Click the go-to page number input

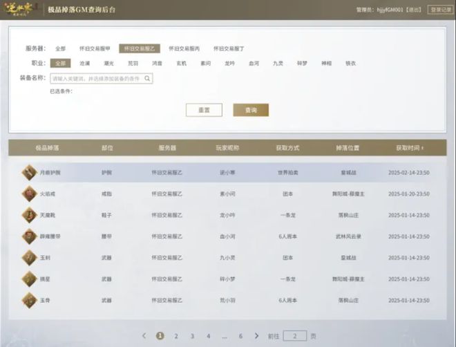point(295,336)
